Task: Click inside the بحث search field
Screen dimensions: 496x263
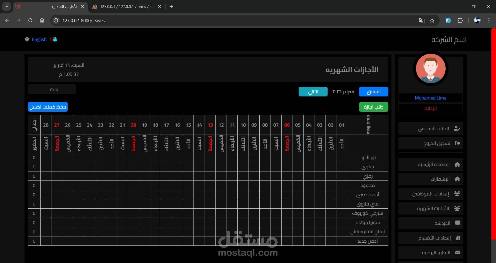Action: [51, 89]
